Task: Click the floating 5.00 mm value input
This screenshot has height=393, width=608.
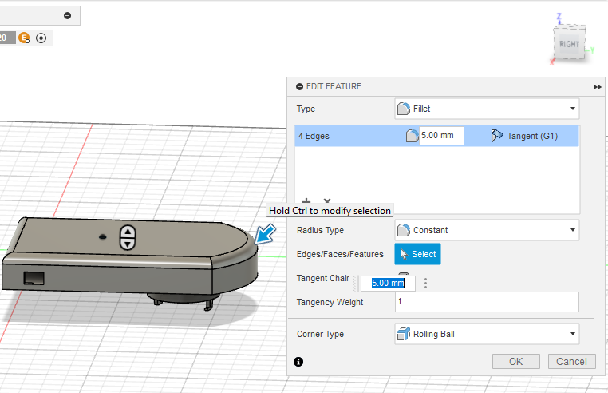Action: [388, 283]
